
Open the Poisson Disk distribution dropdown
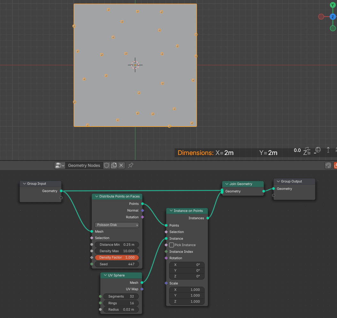(117, 225)
